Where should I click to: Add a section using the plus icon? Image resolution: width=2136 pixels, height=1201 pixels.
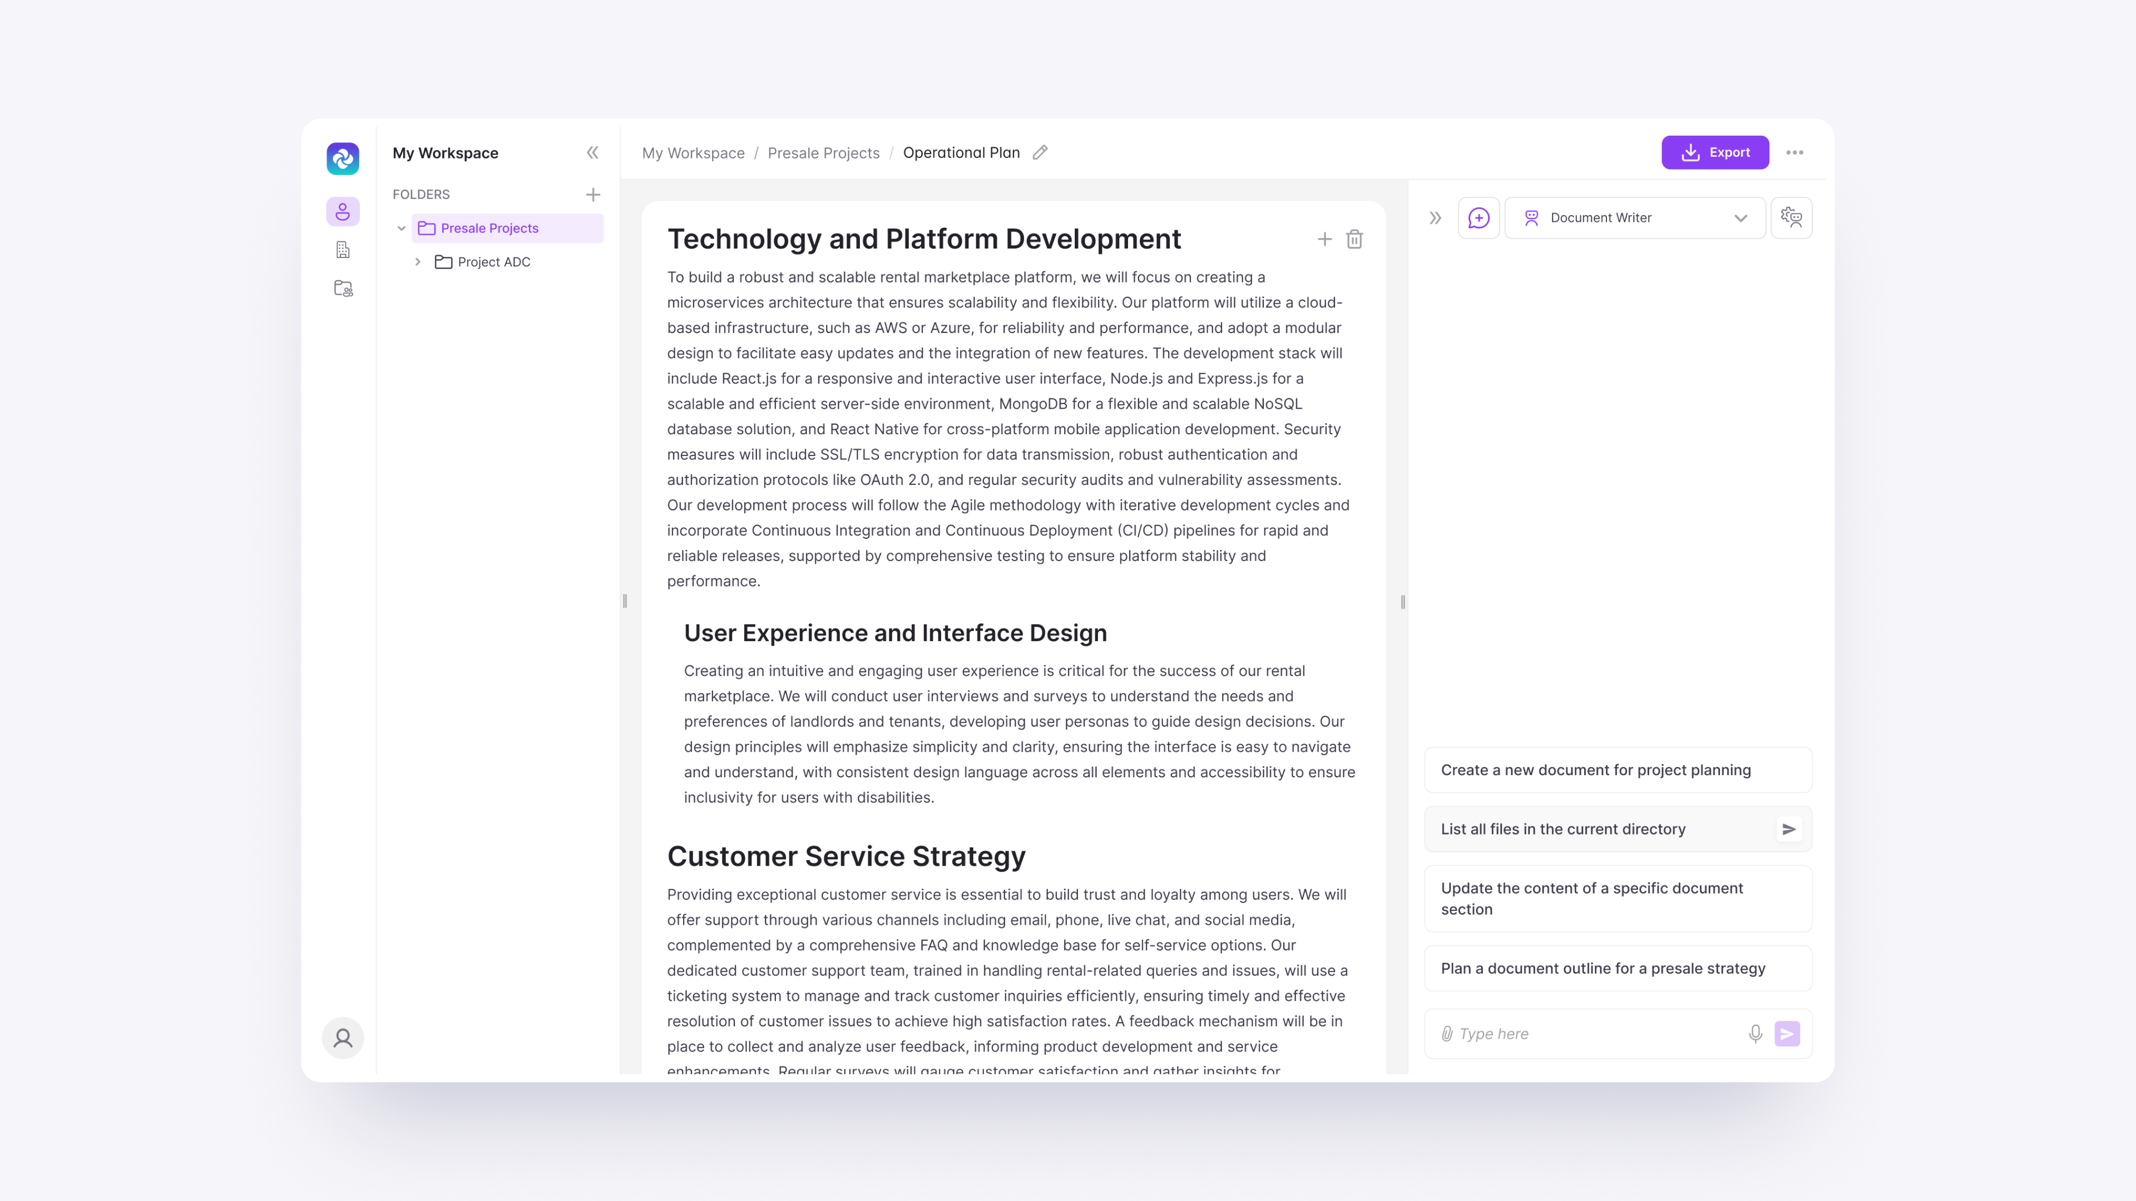pos(1324,240)
